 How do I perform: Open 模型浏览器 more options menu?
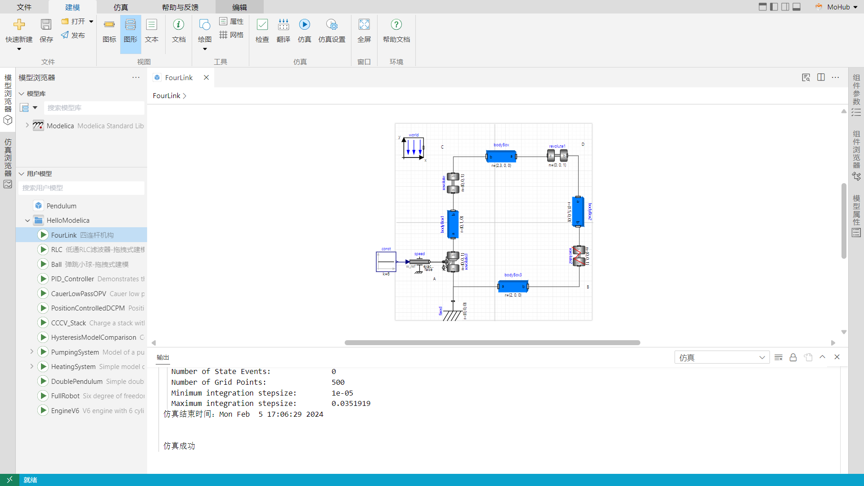coord(136,77)
